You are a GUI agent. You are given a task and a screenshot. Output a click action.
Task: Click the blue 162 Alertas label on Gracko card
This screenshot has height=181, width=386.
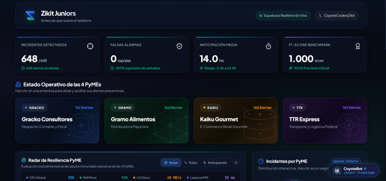[84, 107]
